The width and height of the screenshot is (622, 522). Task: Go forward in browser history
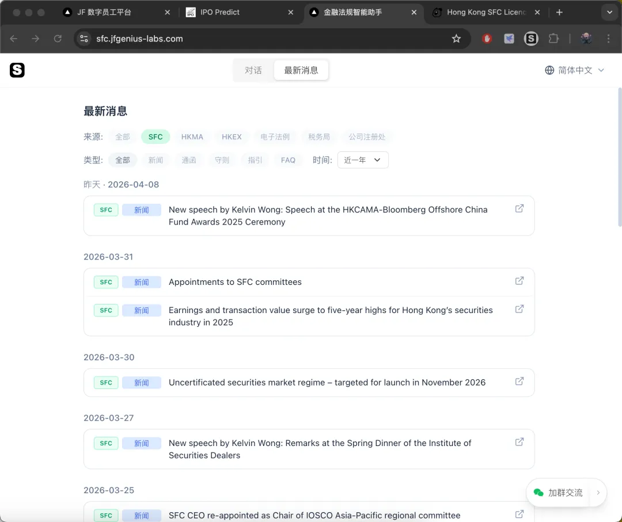pyautogui.click(x=35, y=39)
